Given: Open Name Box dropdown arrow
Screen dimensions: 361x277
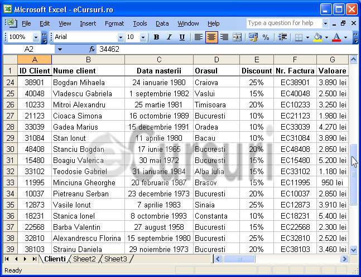Looking at the screenshot, I should tap(60, 49).
